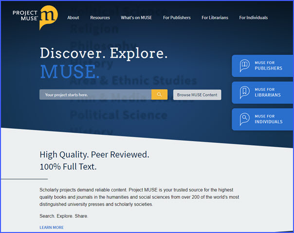Click the blue 'MUSE.' headline word
The image size is (294, 233).
[70, 72]
